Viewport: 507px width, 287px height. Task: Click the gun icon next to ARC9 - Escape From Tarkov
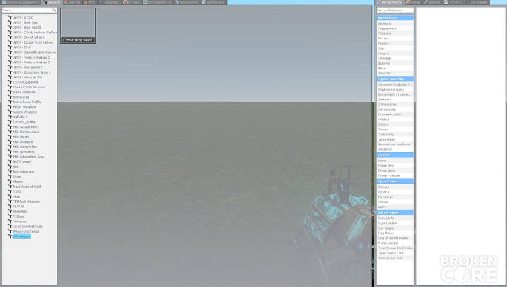[x=10, y=42]
